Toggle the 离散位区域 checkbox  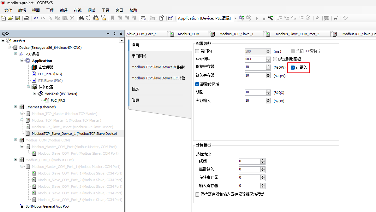point(197,84)
